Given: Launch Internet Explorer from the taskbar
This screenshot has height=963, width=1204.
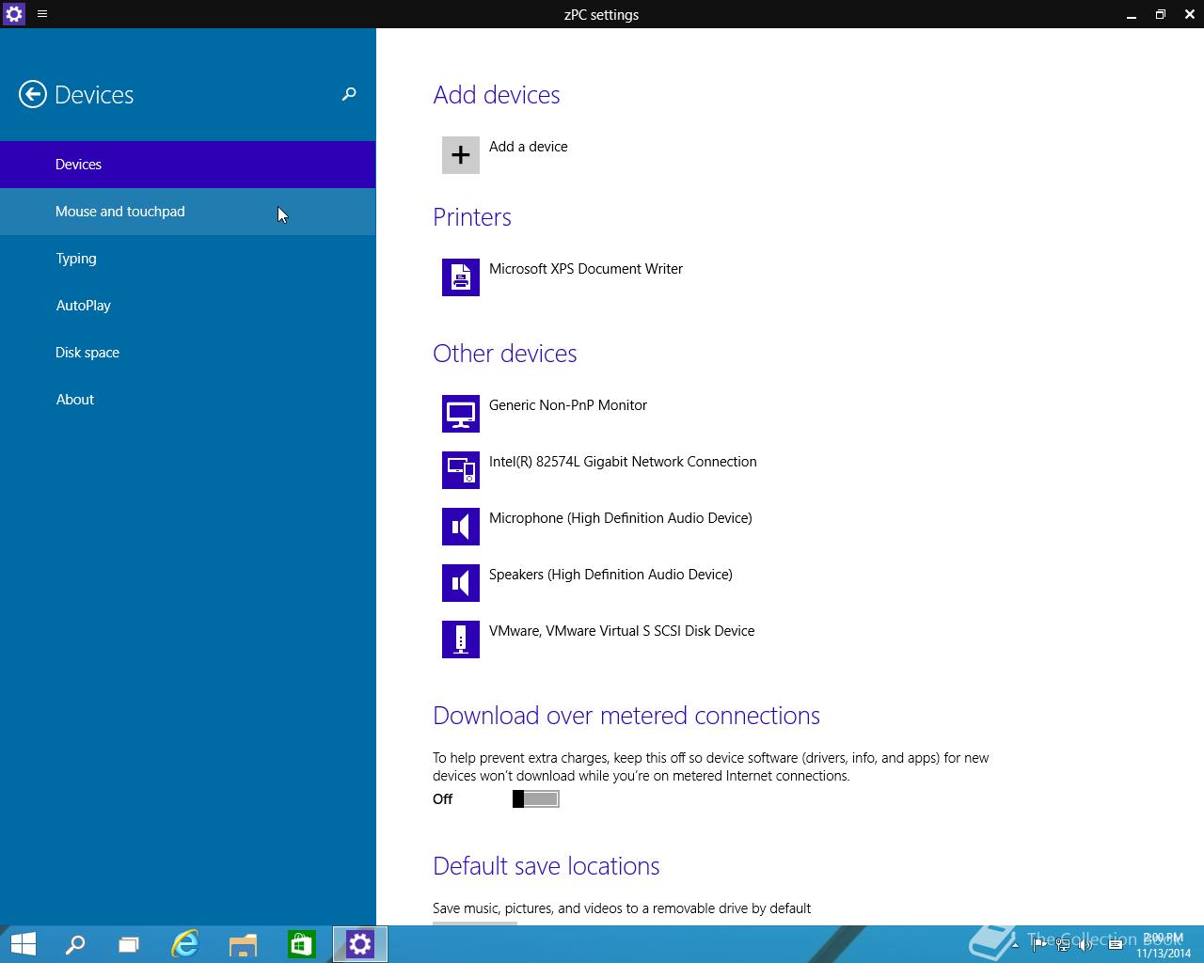Looking at the screenshot, I should (x=185, y=944).
